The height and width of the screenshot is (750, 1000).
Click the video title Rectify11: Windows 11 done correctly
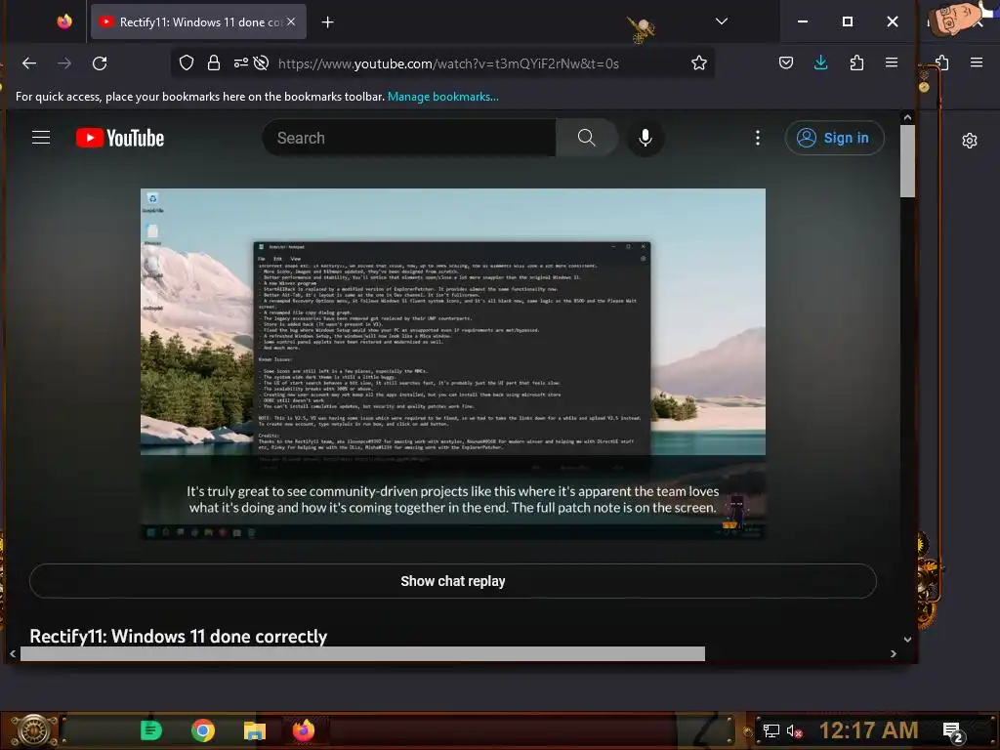point(179,636)
